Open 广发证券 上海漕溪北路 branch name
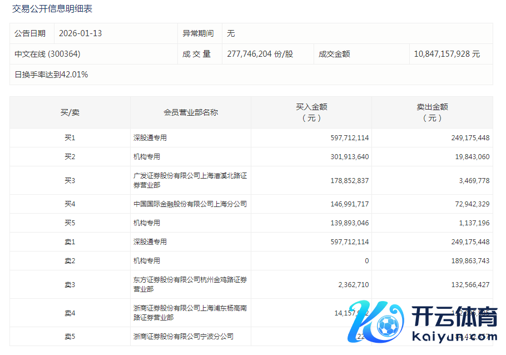This screenshot has height=355, width=506. [x=190, y=180]
